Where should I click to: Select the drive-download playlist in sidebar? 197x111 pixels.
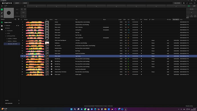(x=12, y=44)
